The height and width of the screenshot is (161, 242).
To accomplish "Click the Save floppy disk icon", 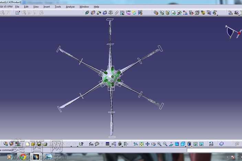I will tap(39, 144).
